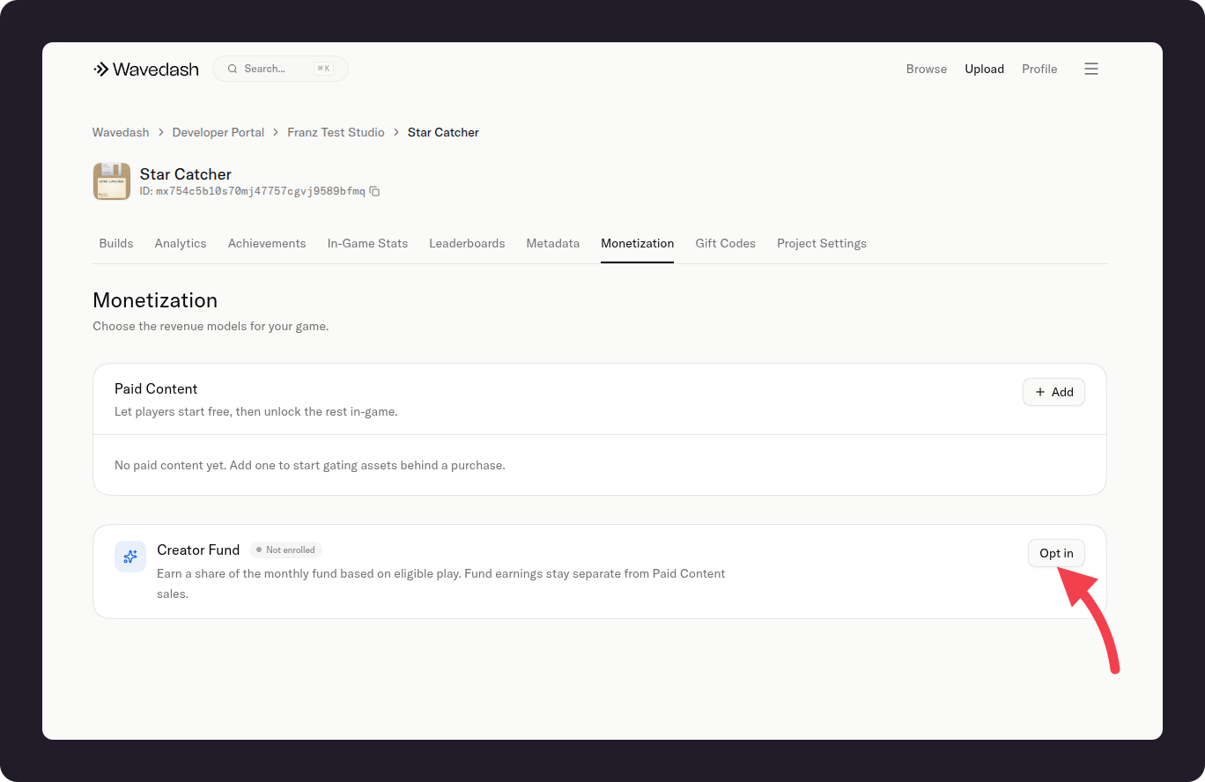Switch to the Builds tab
Image resolution: width=1205 pixels, height=782 pixels.
coord(116,243)
